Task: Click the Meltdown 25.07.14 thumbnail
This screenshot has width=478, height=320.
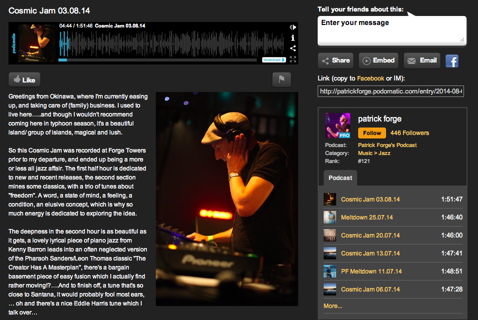Action: click(330, 217)
